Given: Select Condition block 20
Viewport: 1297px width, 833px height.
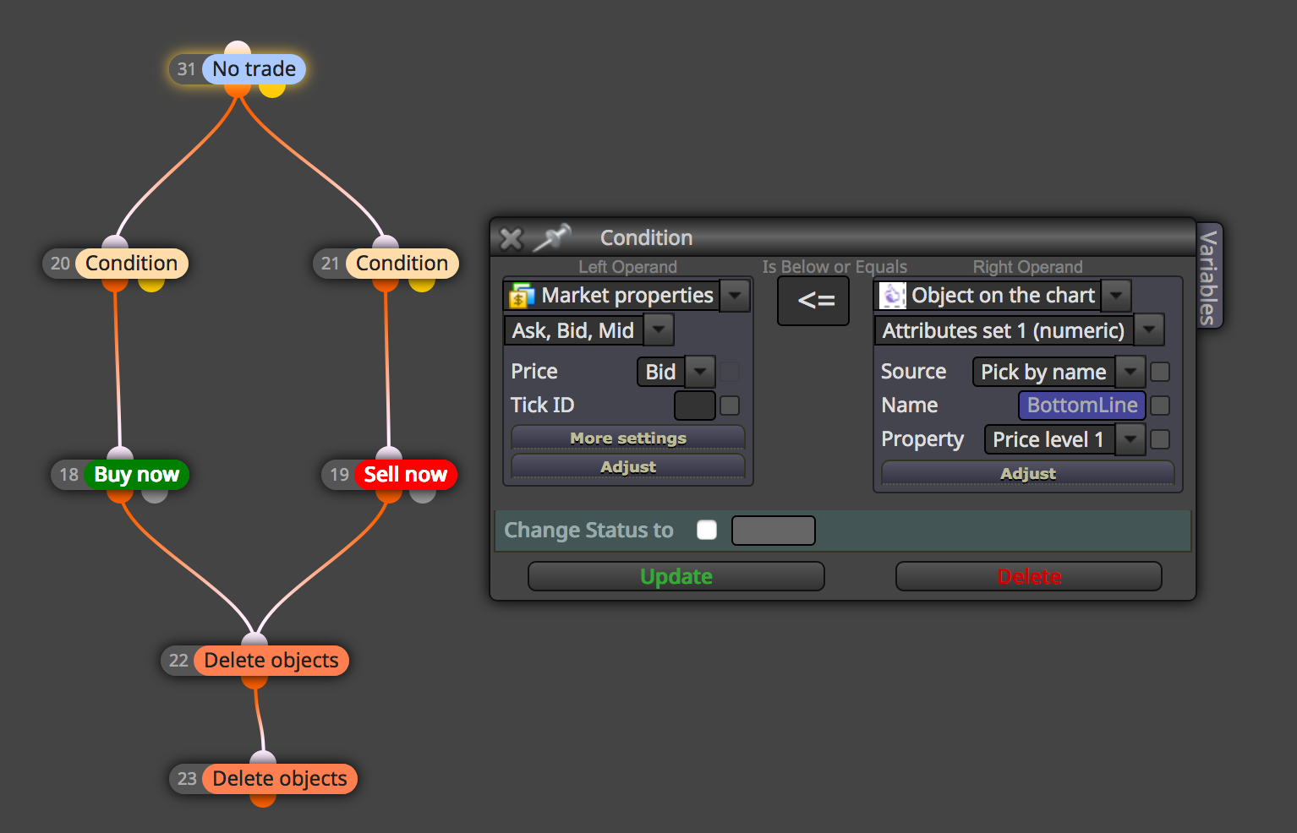Looking at the screenshot, I should coord(131,264).
